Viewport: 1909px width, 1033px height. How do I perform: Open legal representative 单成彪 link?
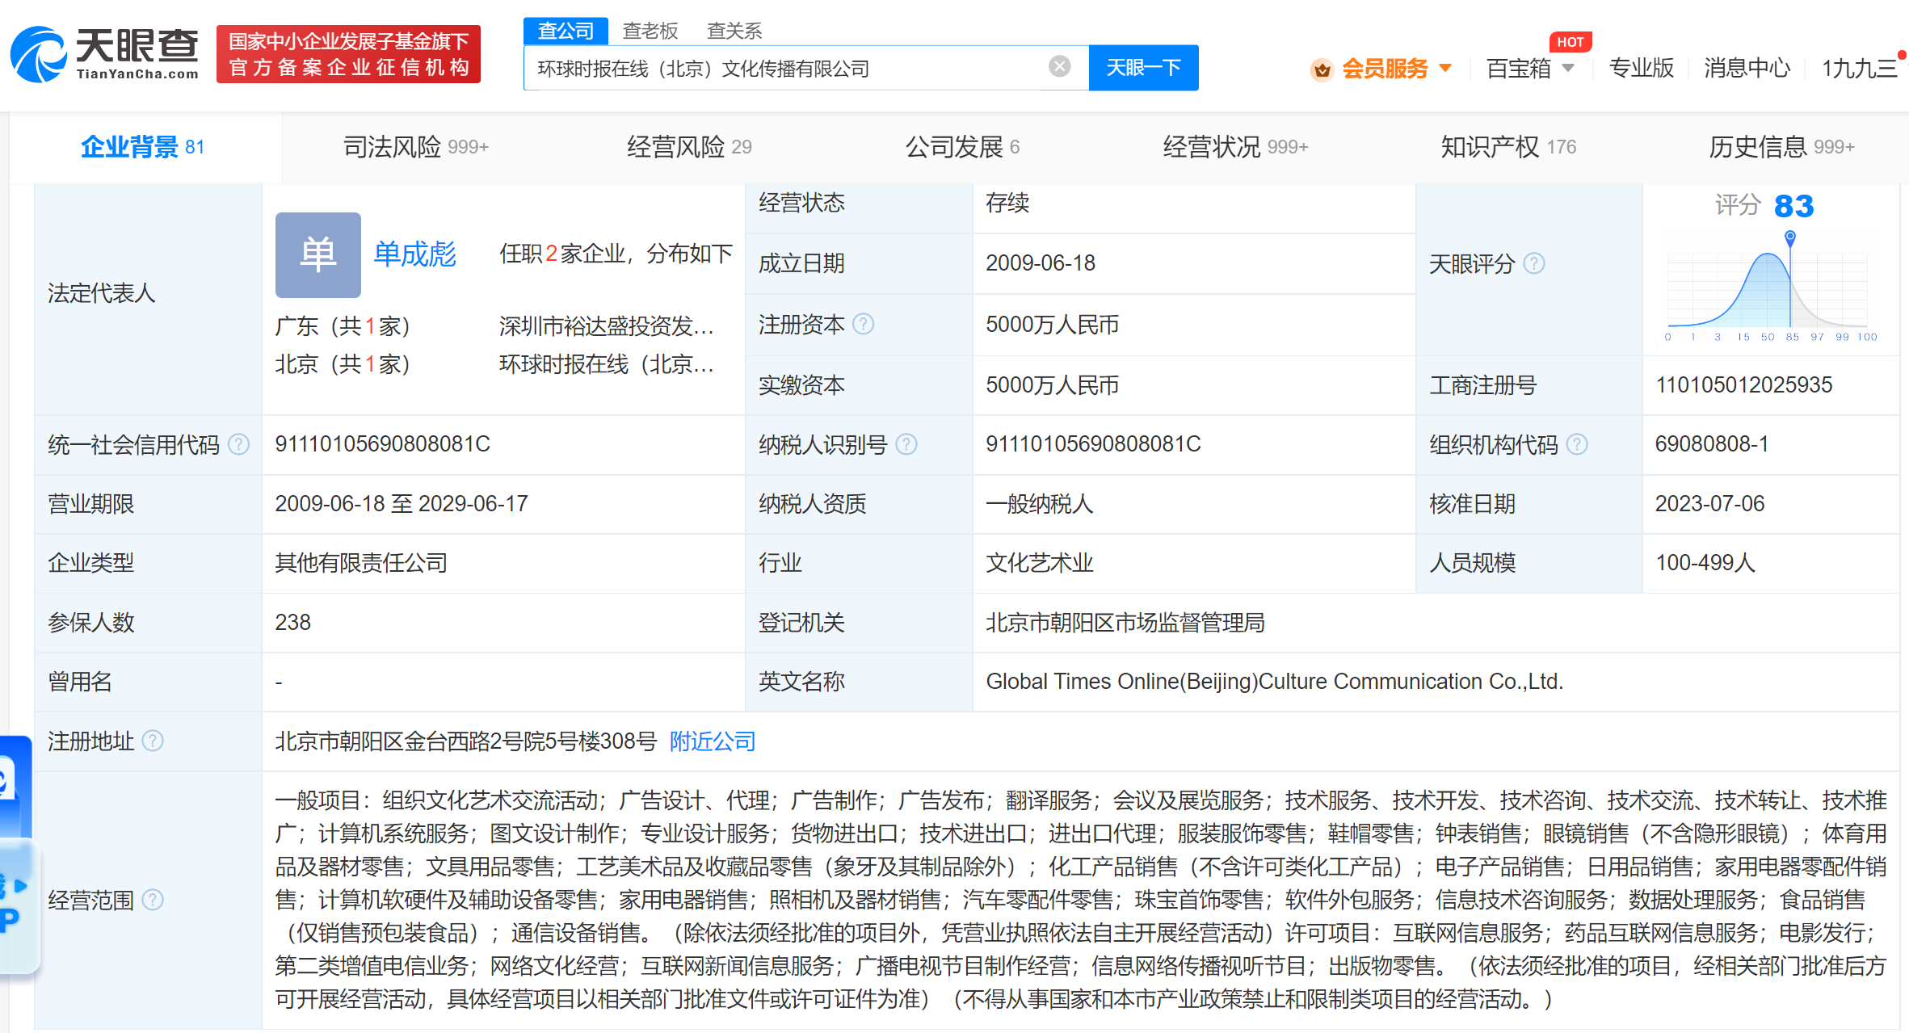click(414, 254)
